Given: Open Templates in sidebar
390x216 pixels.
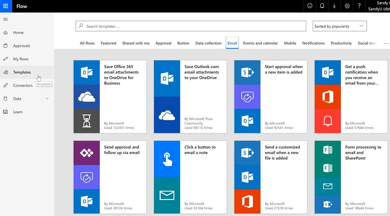Looking at the screenshot, I should (27, 72).
